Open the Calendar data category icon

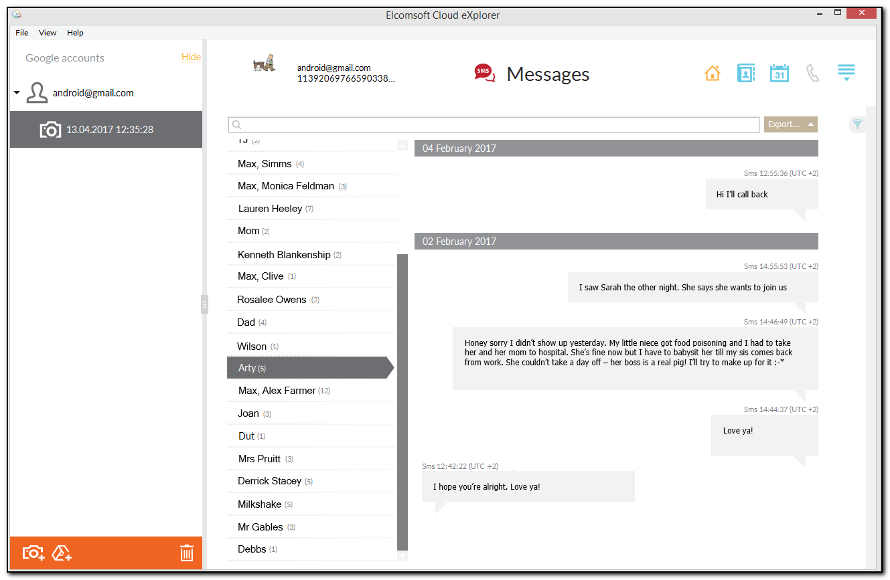(x=779, y=73)
